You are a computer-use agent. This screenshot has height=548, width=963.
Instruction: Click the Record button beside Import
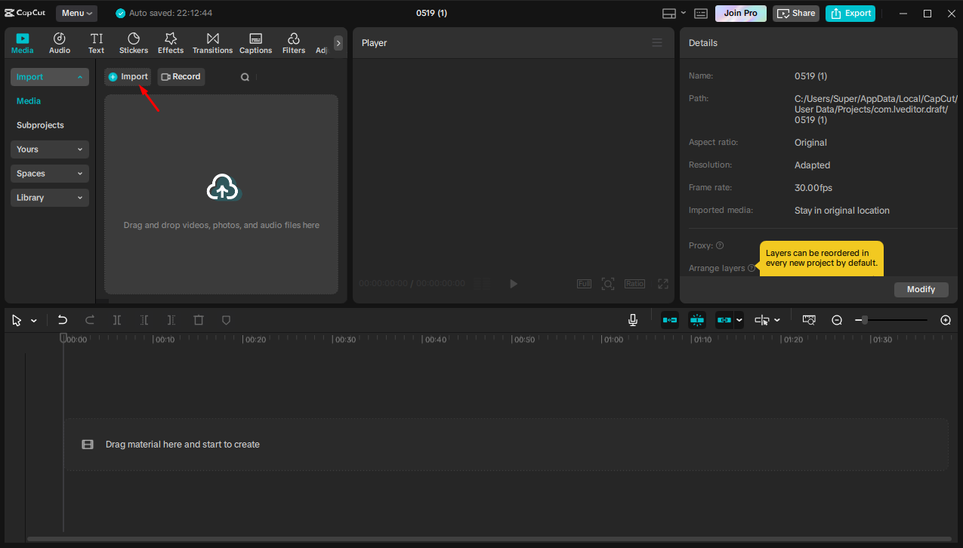[181, 76]
